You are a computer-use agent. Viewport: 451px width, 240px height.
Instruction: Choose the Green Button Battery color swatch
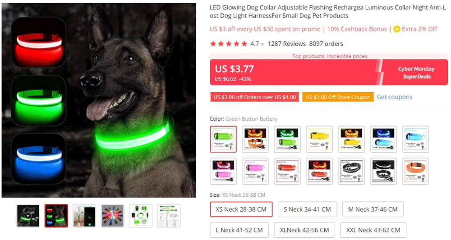click(x=223, y=139)
